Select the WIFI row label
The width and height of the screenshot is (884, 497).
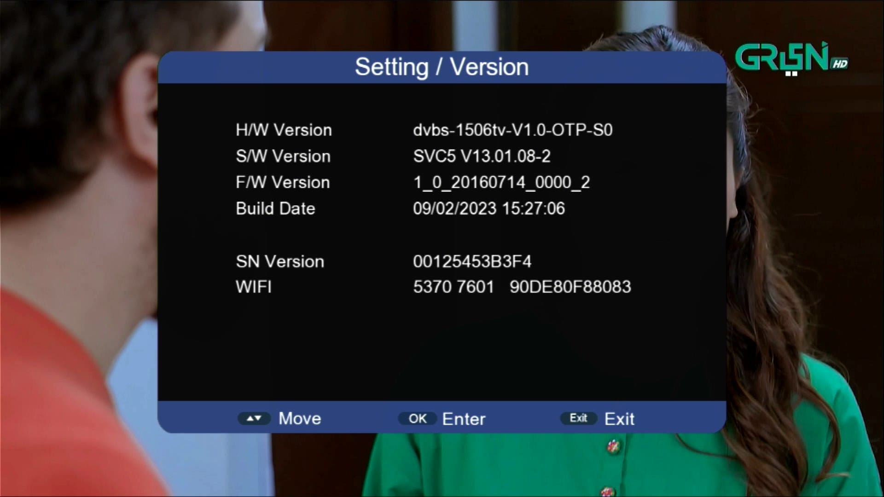click(254, 287)
